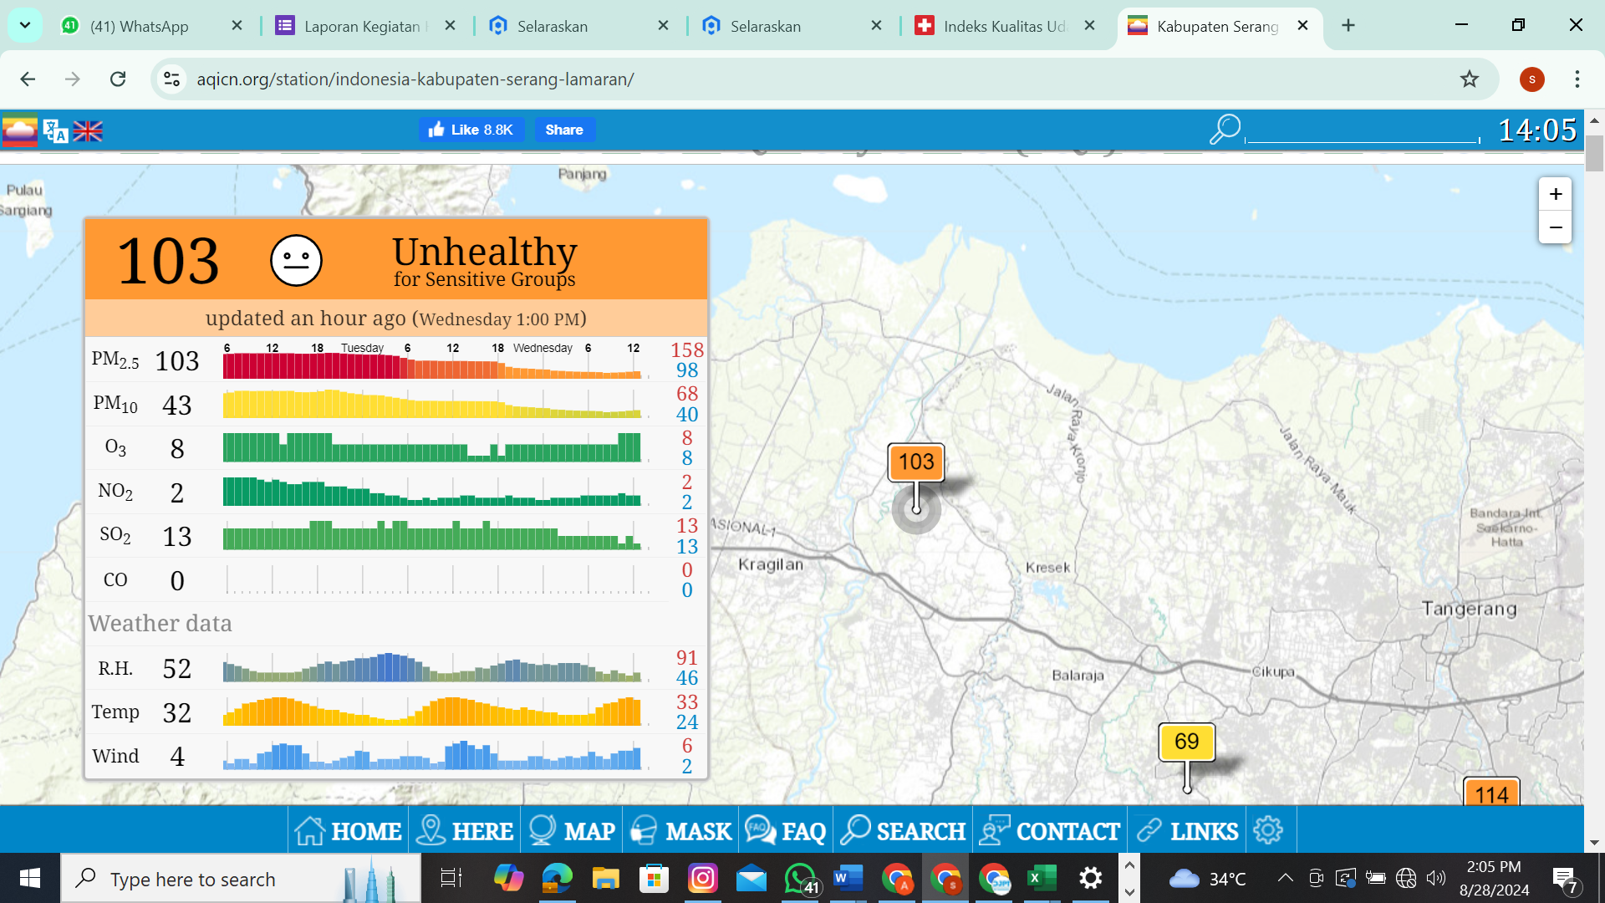Click the magnifier search icon in header

tap(1225, 130)
